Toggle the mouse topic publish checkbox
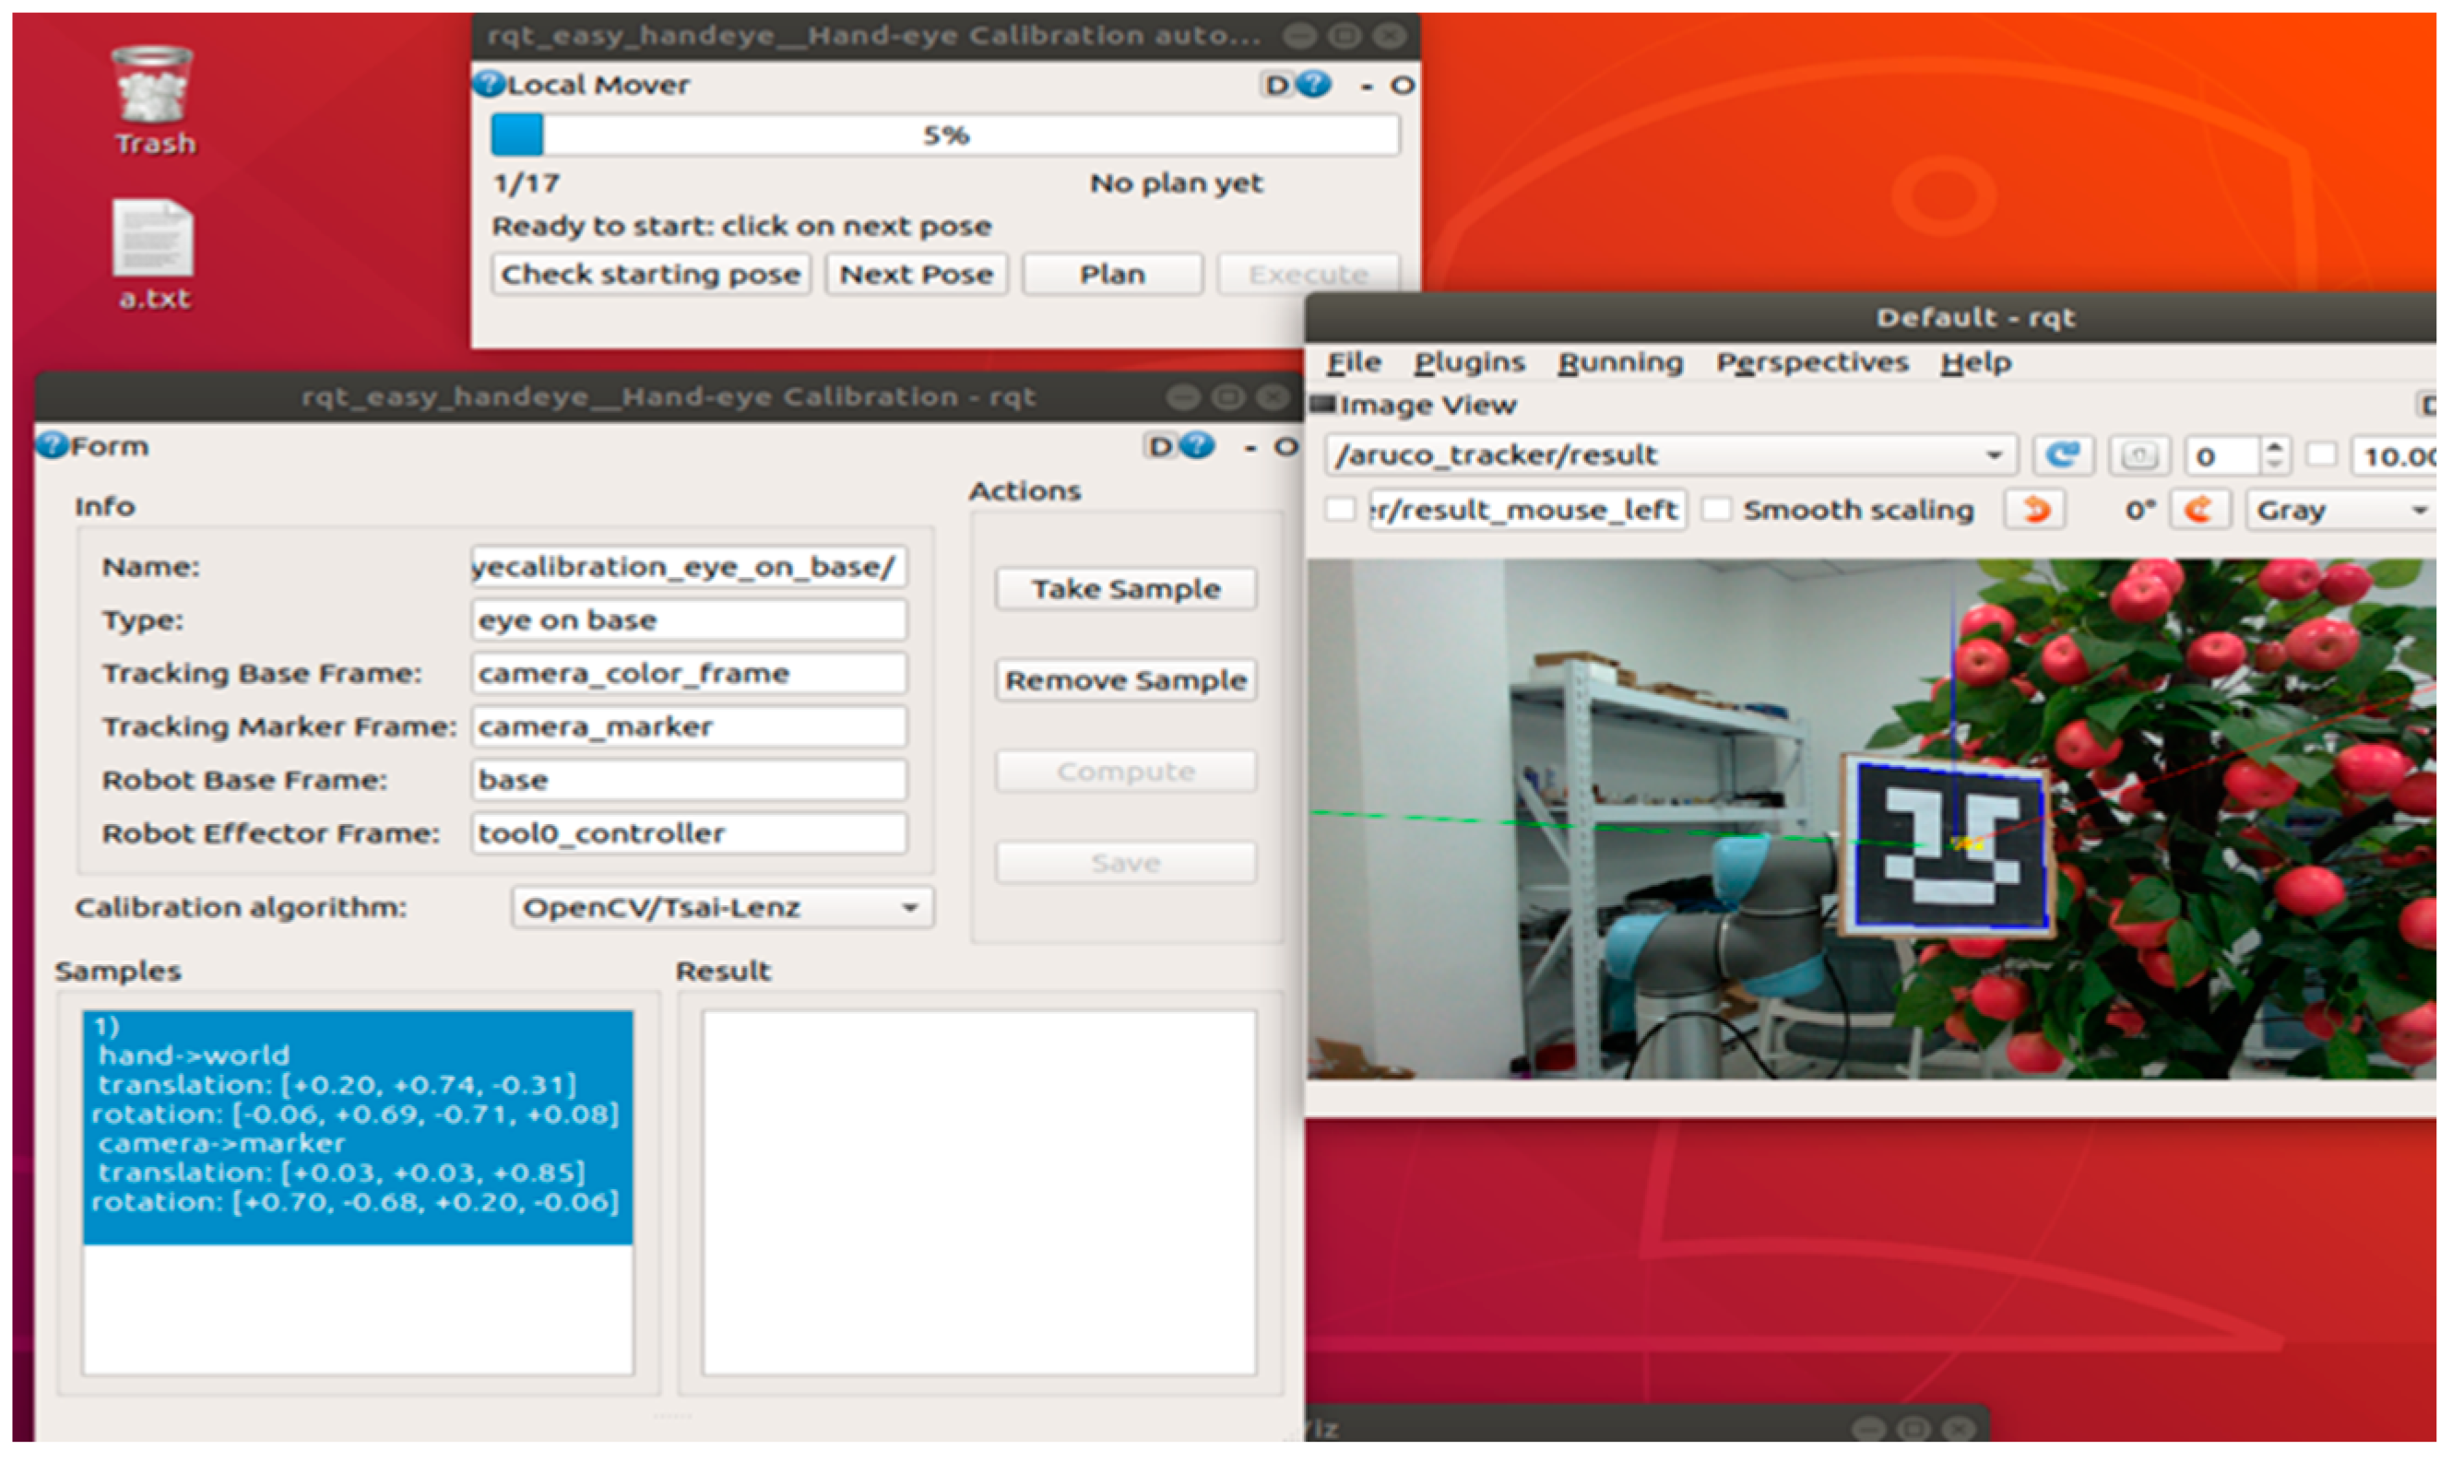This screenshot has height=1462, width=2452. click(x=1339, y=511)
